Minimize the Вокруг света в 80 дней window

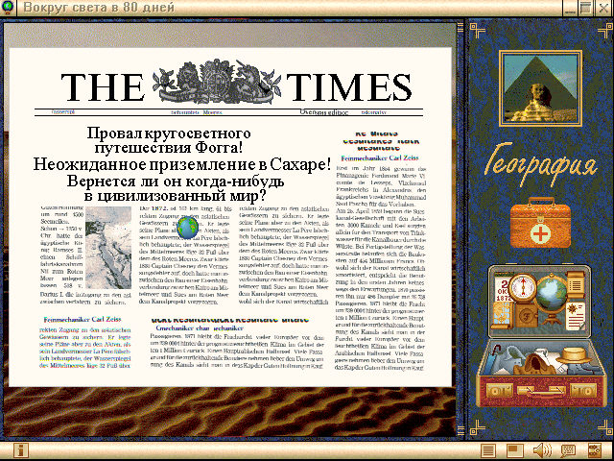click(571, 8)
